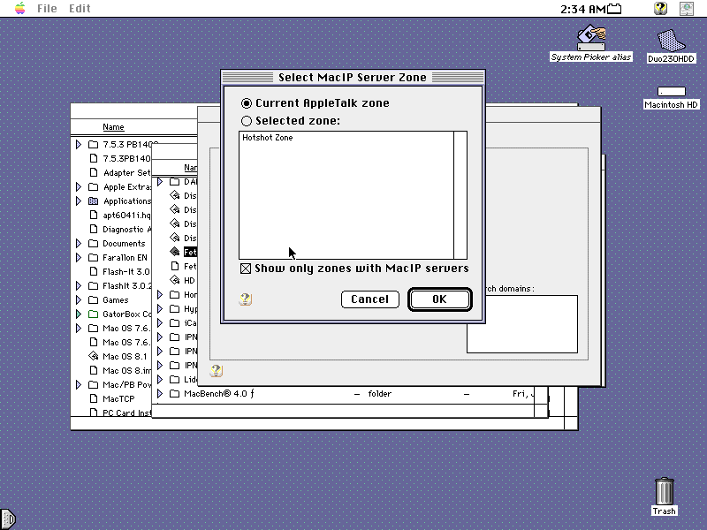
Task: Click the help icon in the window behind the dialog
Action: (x=216, y=370)
